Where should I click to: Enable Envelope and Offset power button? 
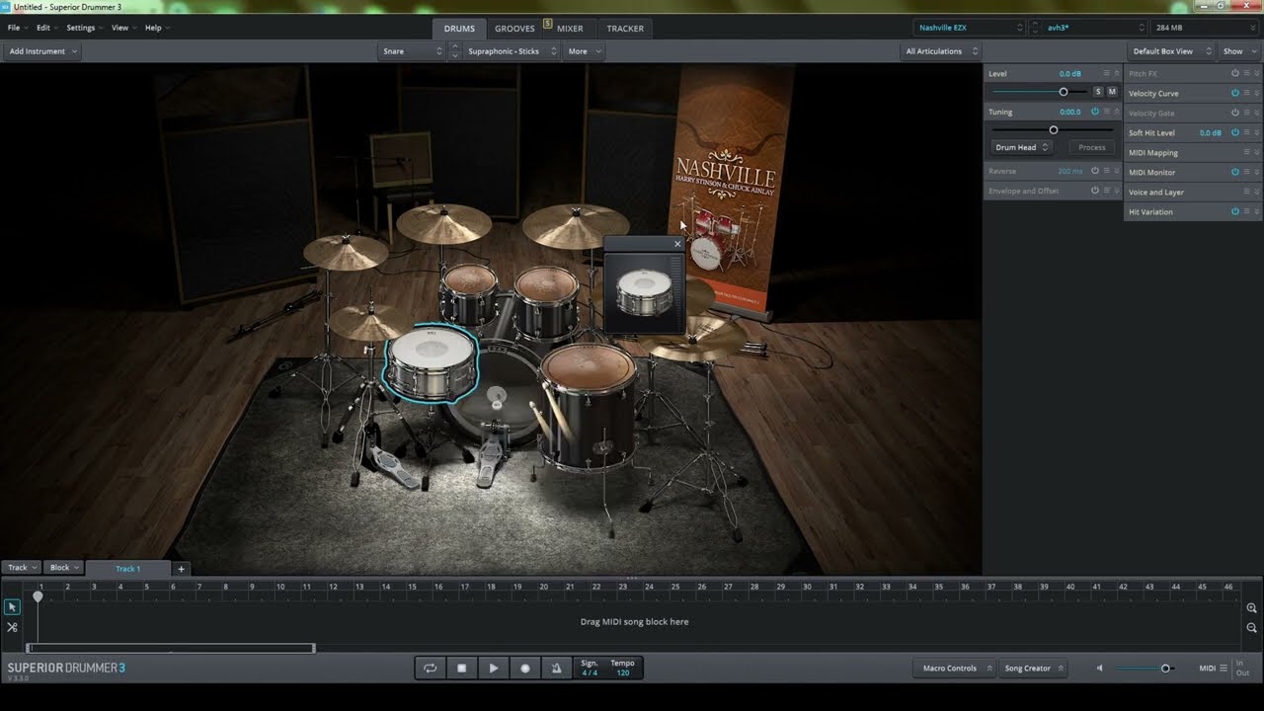click(1094, 191)
